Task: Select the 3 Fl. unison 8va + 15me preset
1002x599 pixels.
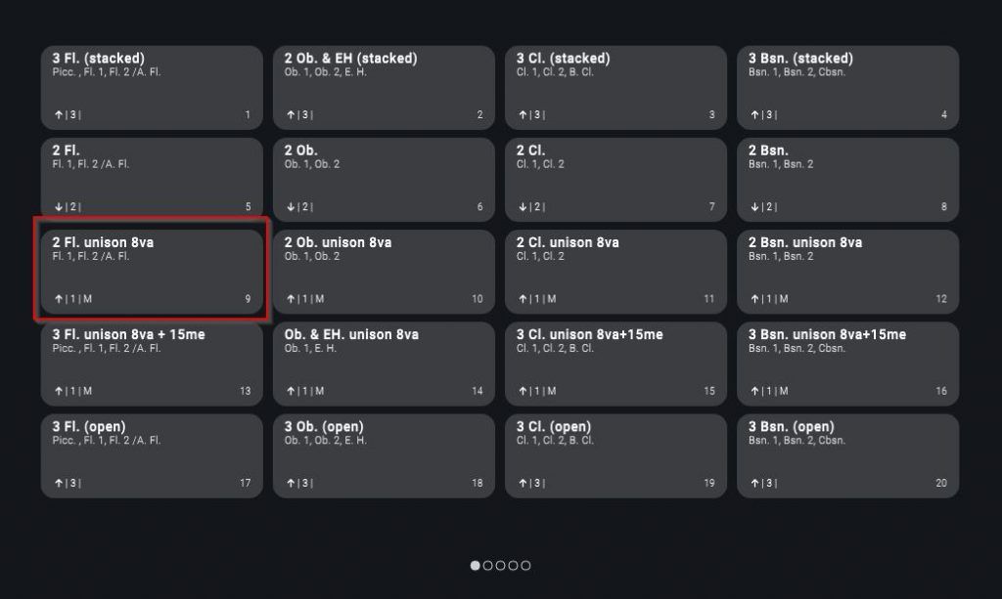Action: point(152,364)
